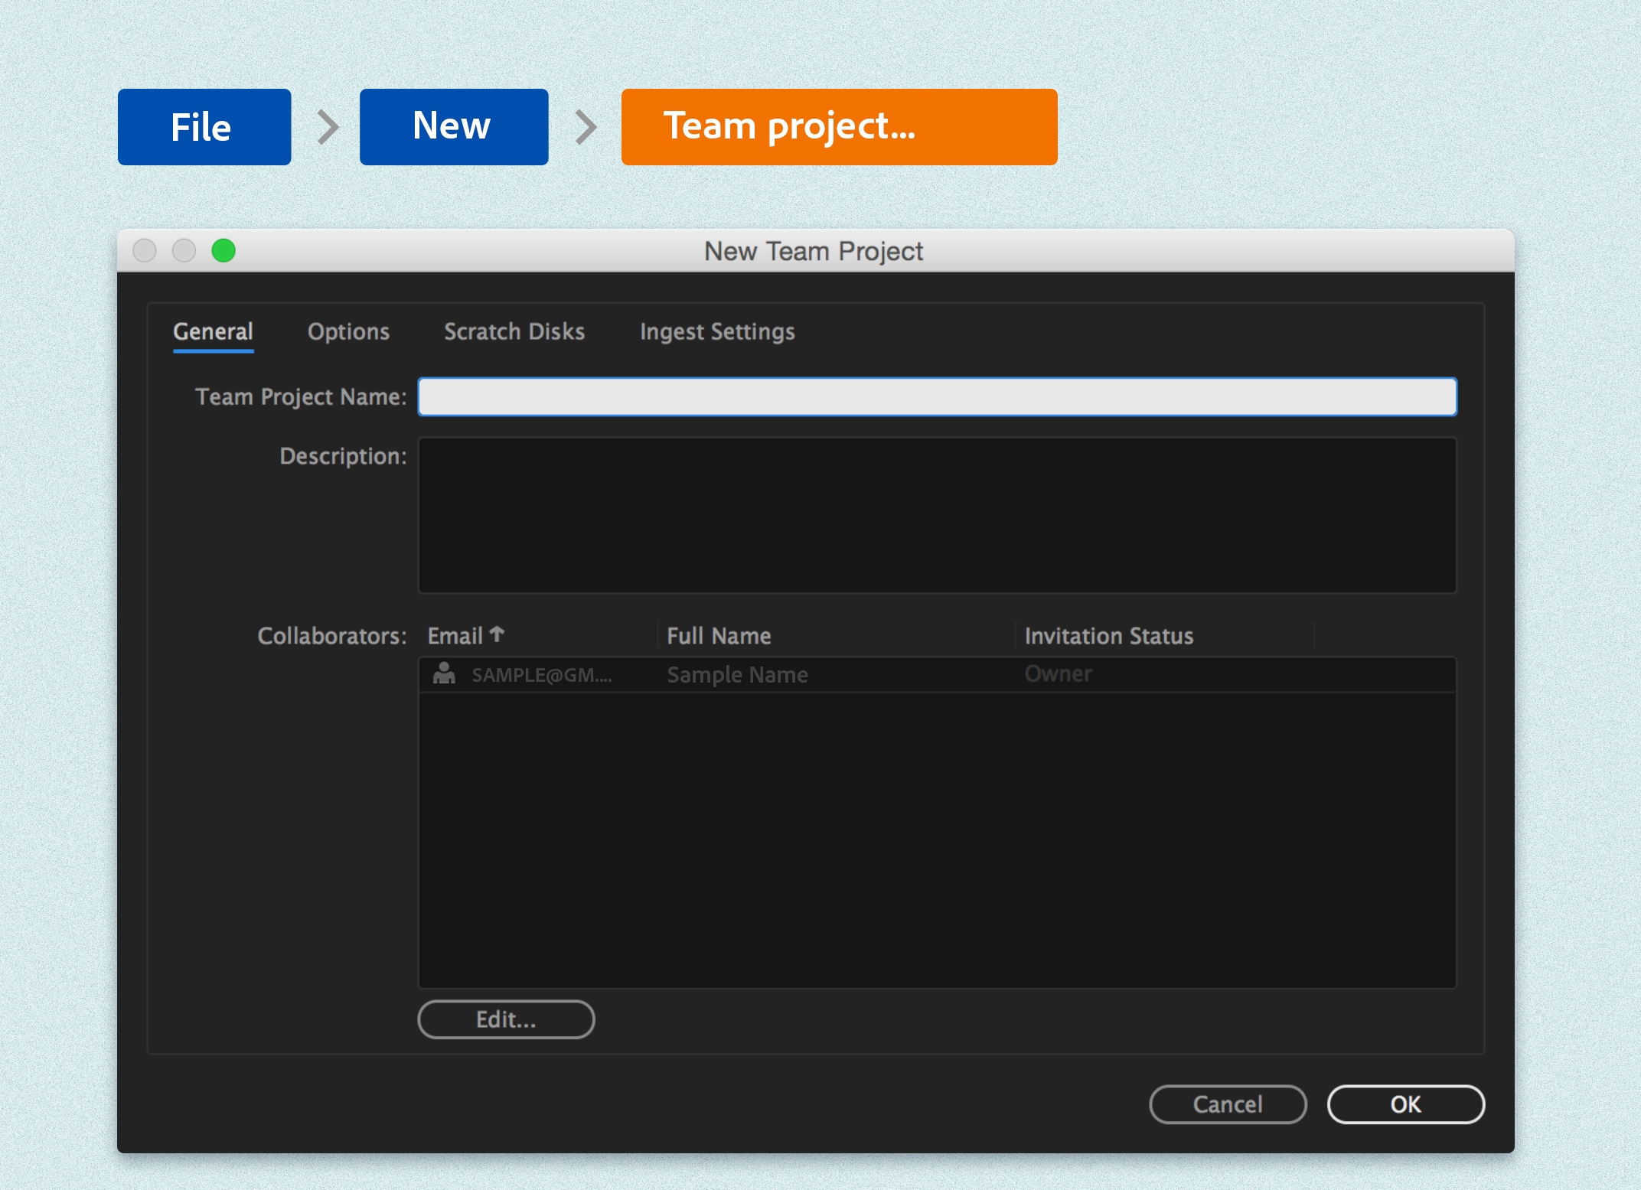Click the File breadcrumb button
The image size is (1641, 1190).
tap(204, 126)
